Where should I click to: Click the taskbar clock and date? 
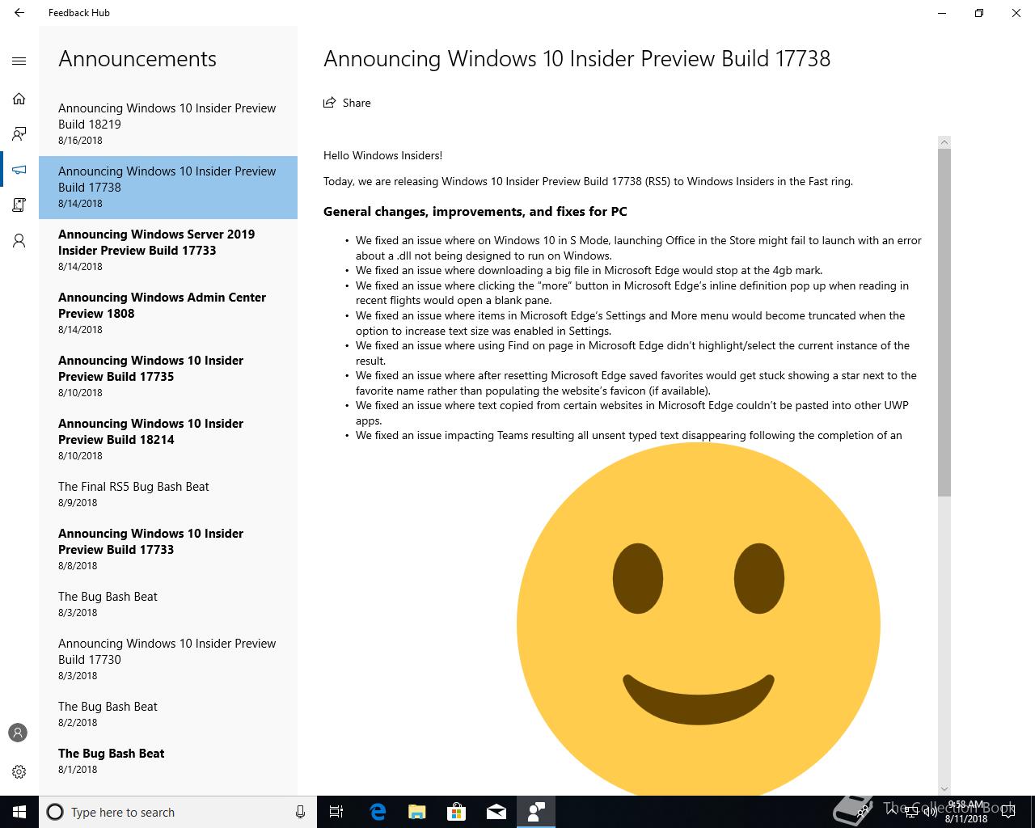coord(966,812)
